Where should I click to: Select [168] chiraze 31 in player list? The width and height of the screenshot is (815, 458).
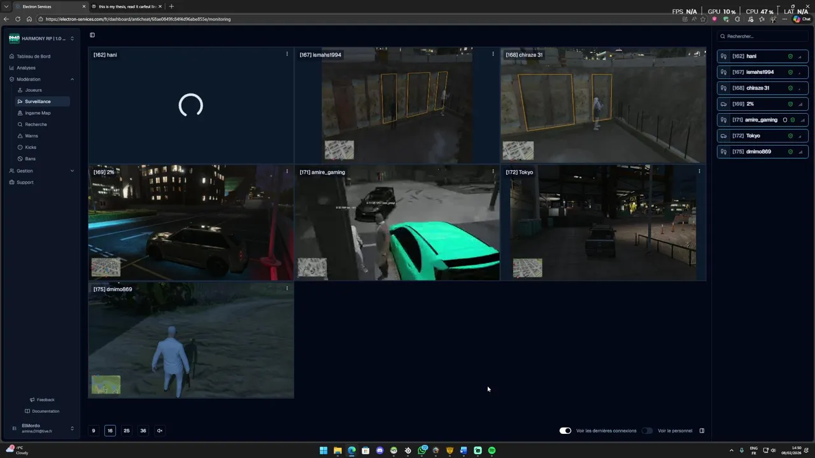tap(762, 88)
